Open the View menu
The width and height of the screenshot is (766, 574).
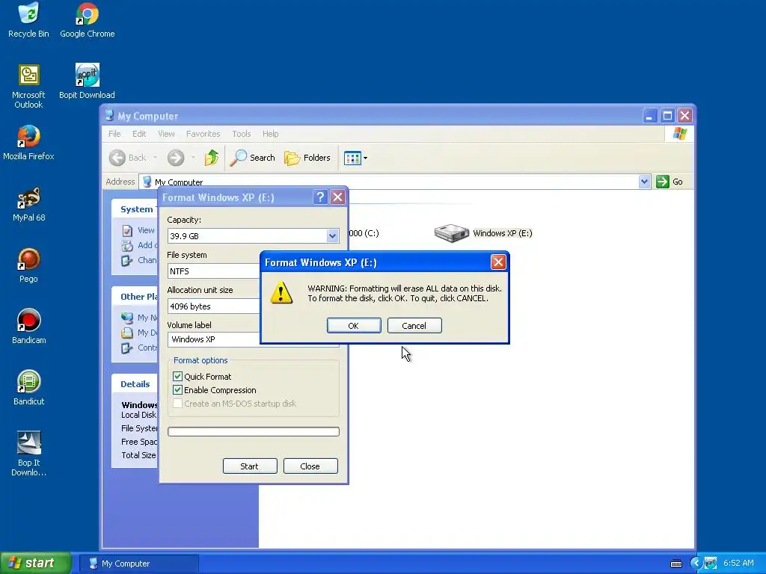[x=166, y=134]
